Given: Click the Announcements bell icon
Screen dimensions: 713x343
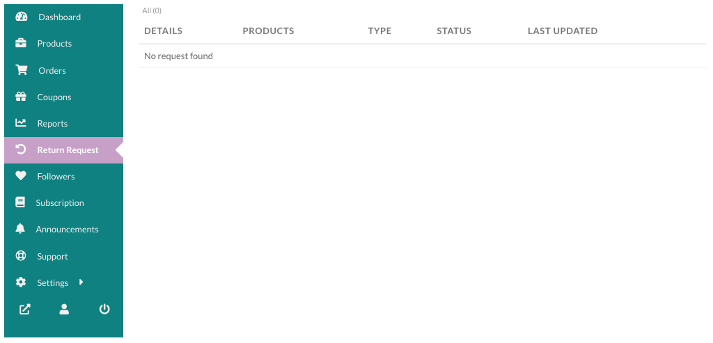Looking at the screenshot, I should pos(20,229).
